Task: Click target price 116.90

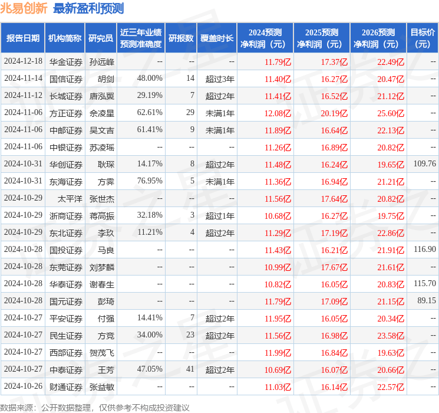Action: tap(425, 249)
